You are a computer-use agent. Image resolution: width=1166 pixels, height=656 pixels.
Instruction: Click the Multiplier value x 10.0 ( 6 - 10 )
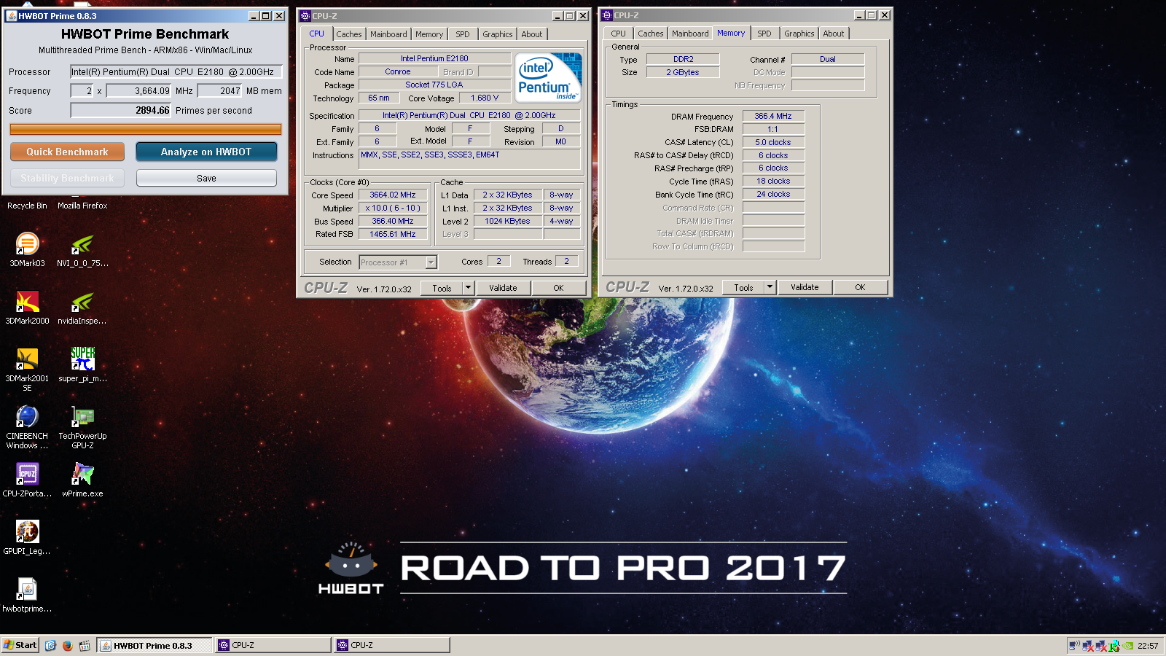pos(392,208)
